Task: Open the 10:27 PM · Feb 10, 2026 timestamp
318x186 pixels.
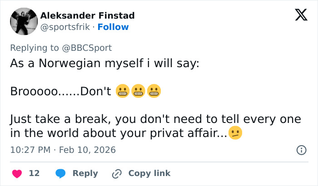Action: pyautogui.click(x=63, y=150)
